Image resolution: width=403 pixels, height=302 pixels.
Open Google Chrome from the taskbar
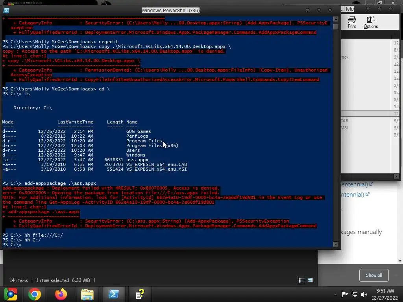(35, 294)
